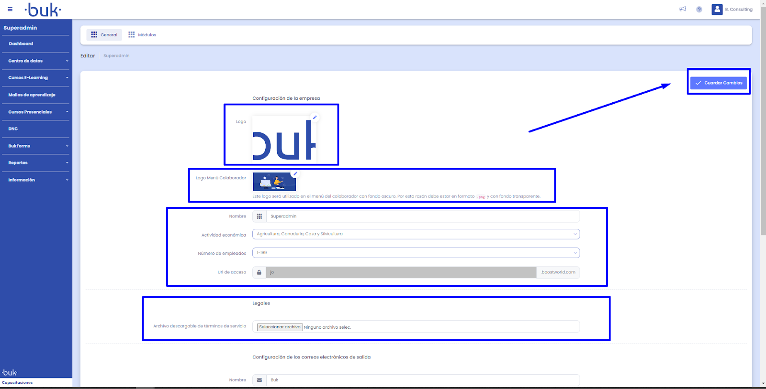This screenshot has width=766, height=389.
Task: Click the Guardar Cambios button
Action: [718, 83]
